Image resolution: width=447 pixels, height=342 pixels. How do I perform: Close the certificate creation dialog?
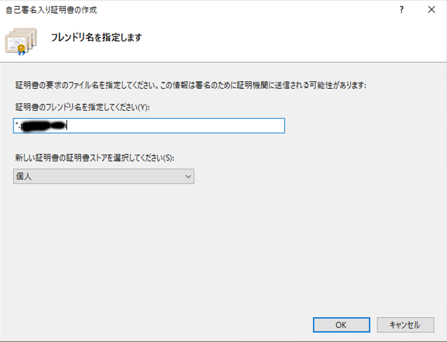(431, 10)
